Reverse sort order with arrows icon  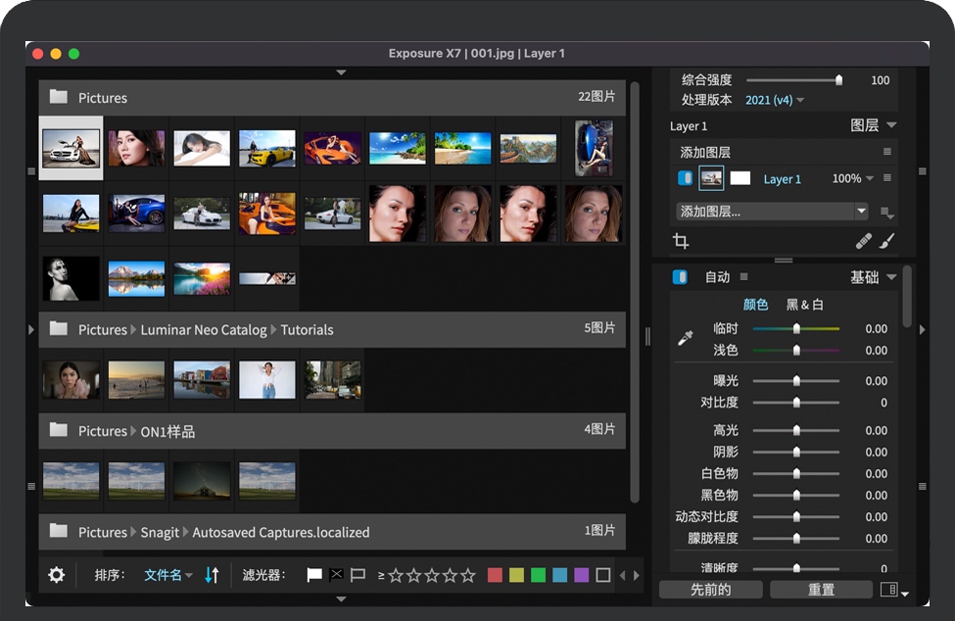(212, 575)
